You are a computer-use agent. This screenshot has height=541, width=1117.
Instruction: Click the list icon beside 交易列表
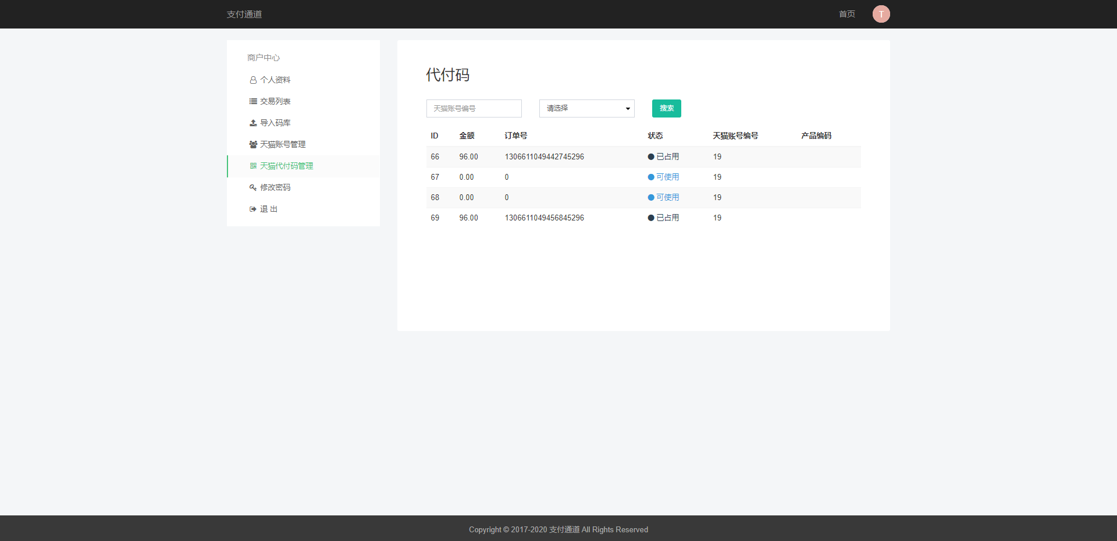point(253,101)
